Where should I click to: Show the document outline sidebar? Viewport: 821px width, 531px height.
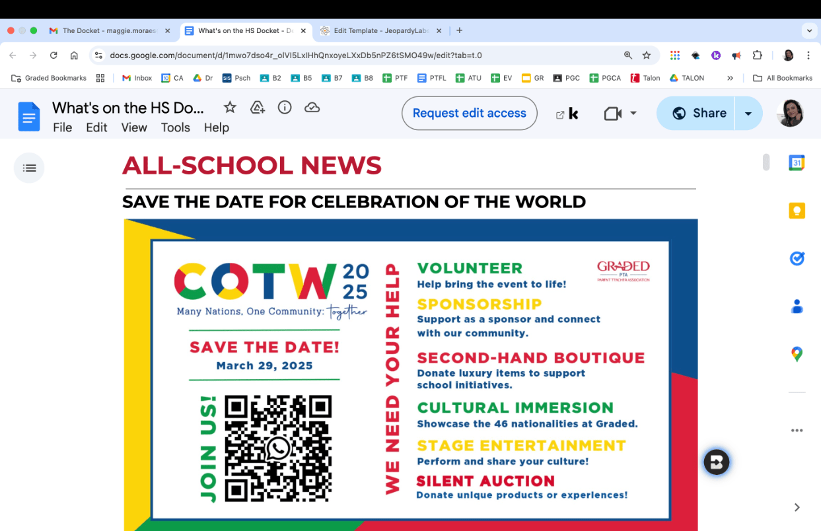[29, 168]
